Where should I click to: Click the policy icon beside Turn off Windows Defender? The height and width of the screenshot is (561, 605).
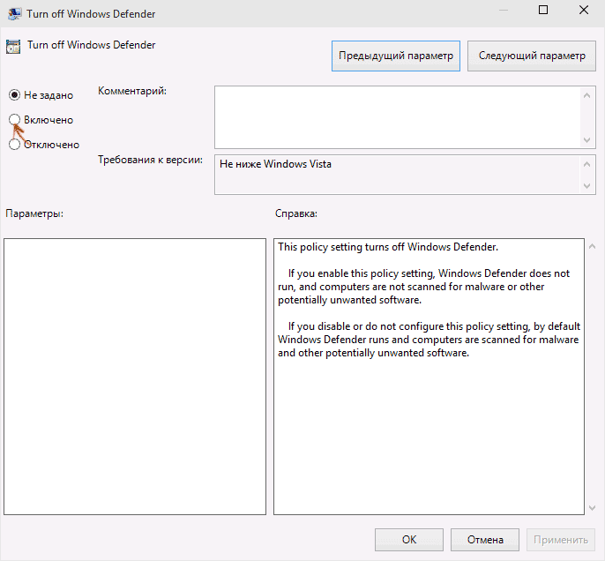(14, 47)
